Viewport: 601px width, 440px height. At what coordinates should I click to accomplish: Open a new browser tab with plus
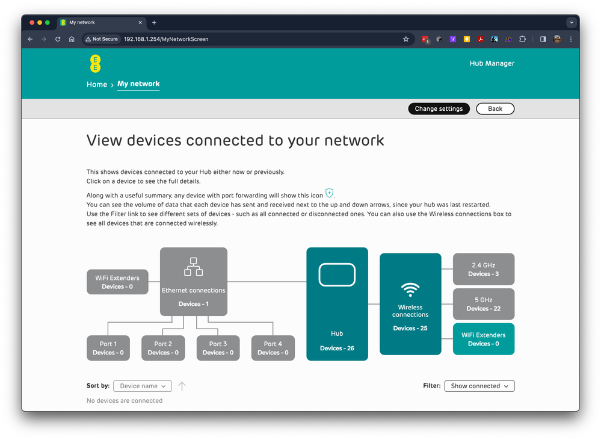pyautogui.click(x=154, y=23)
